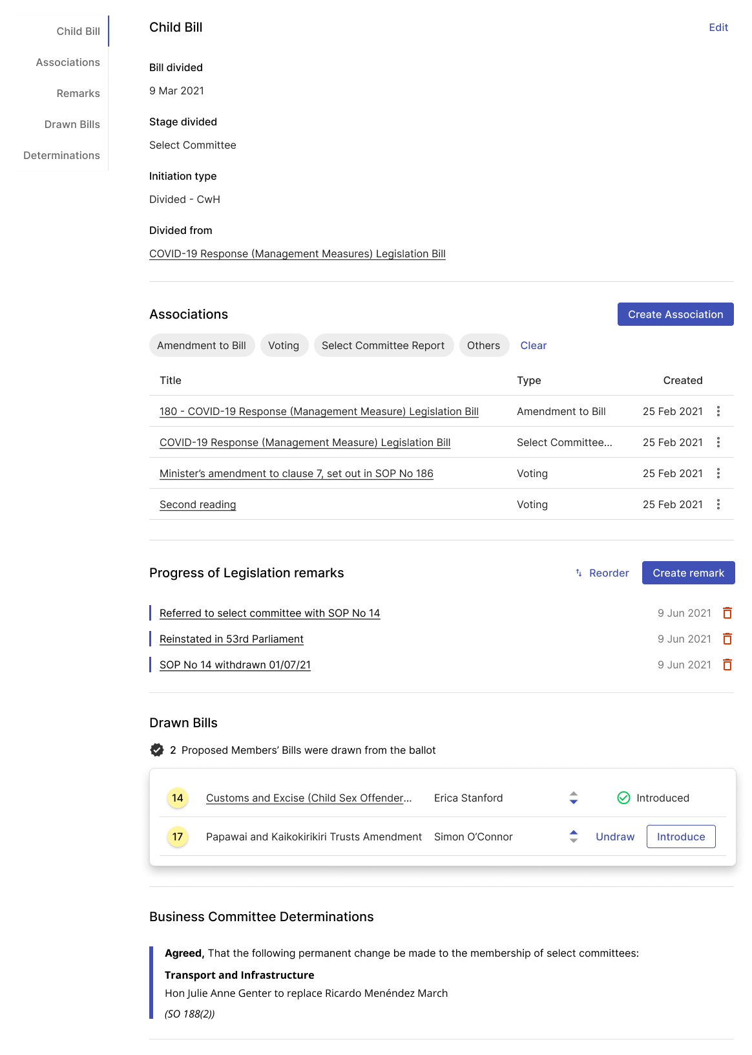
Task: Open kebab menu for 180 - COVID-19 Response row
Action: click(718, 411)
